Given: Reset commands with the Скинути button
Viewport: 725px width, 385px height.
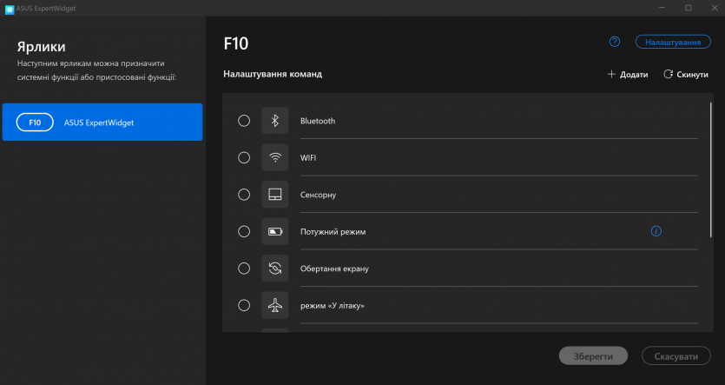Looking at the screenshot, I should (x=686, y=75).
